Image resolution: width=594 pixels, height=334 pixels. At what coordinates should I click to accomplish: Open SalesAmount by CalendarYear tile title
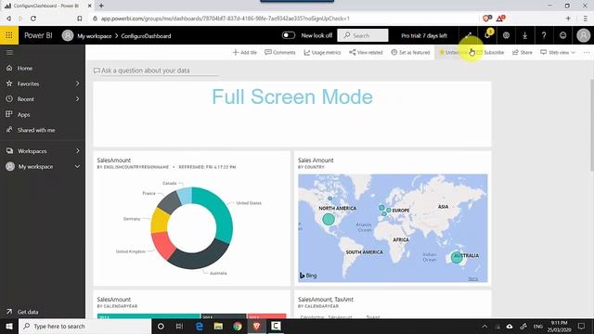(113, 299)
